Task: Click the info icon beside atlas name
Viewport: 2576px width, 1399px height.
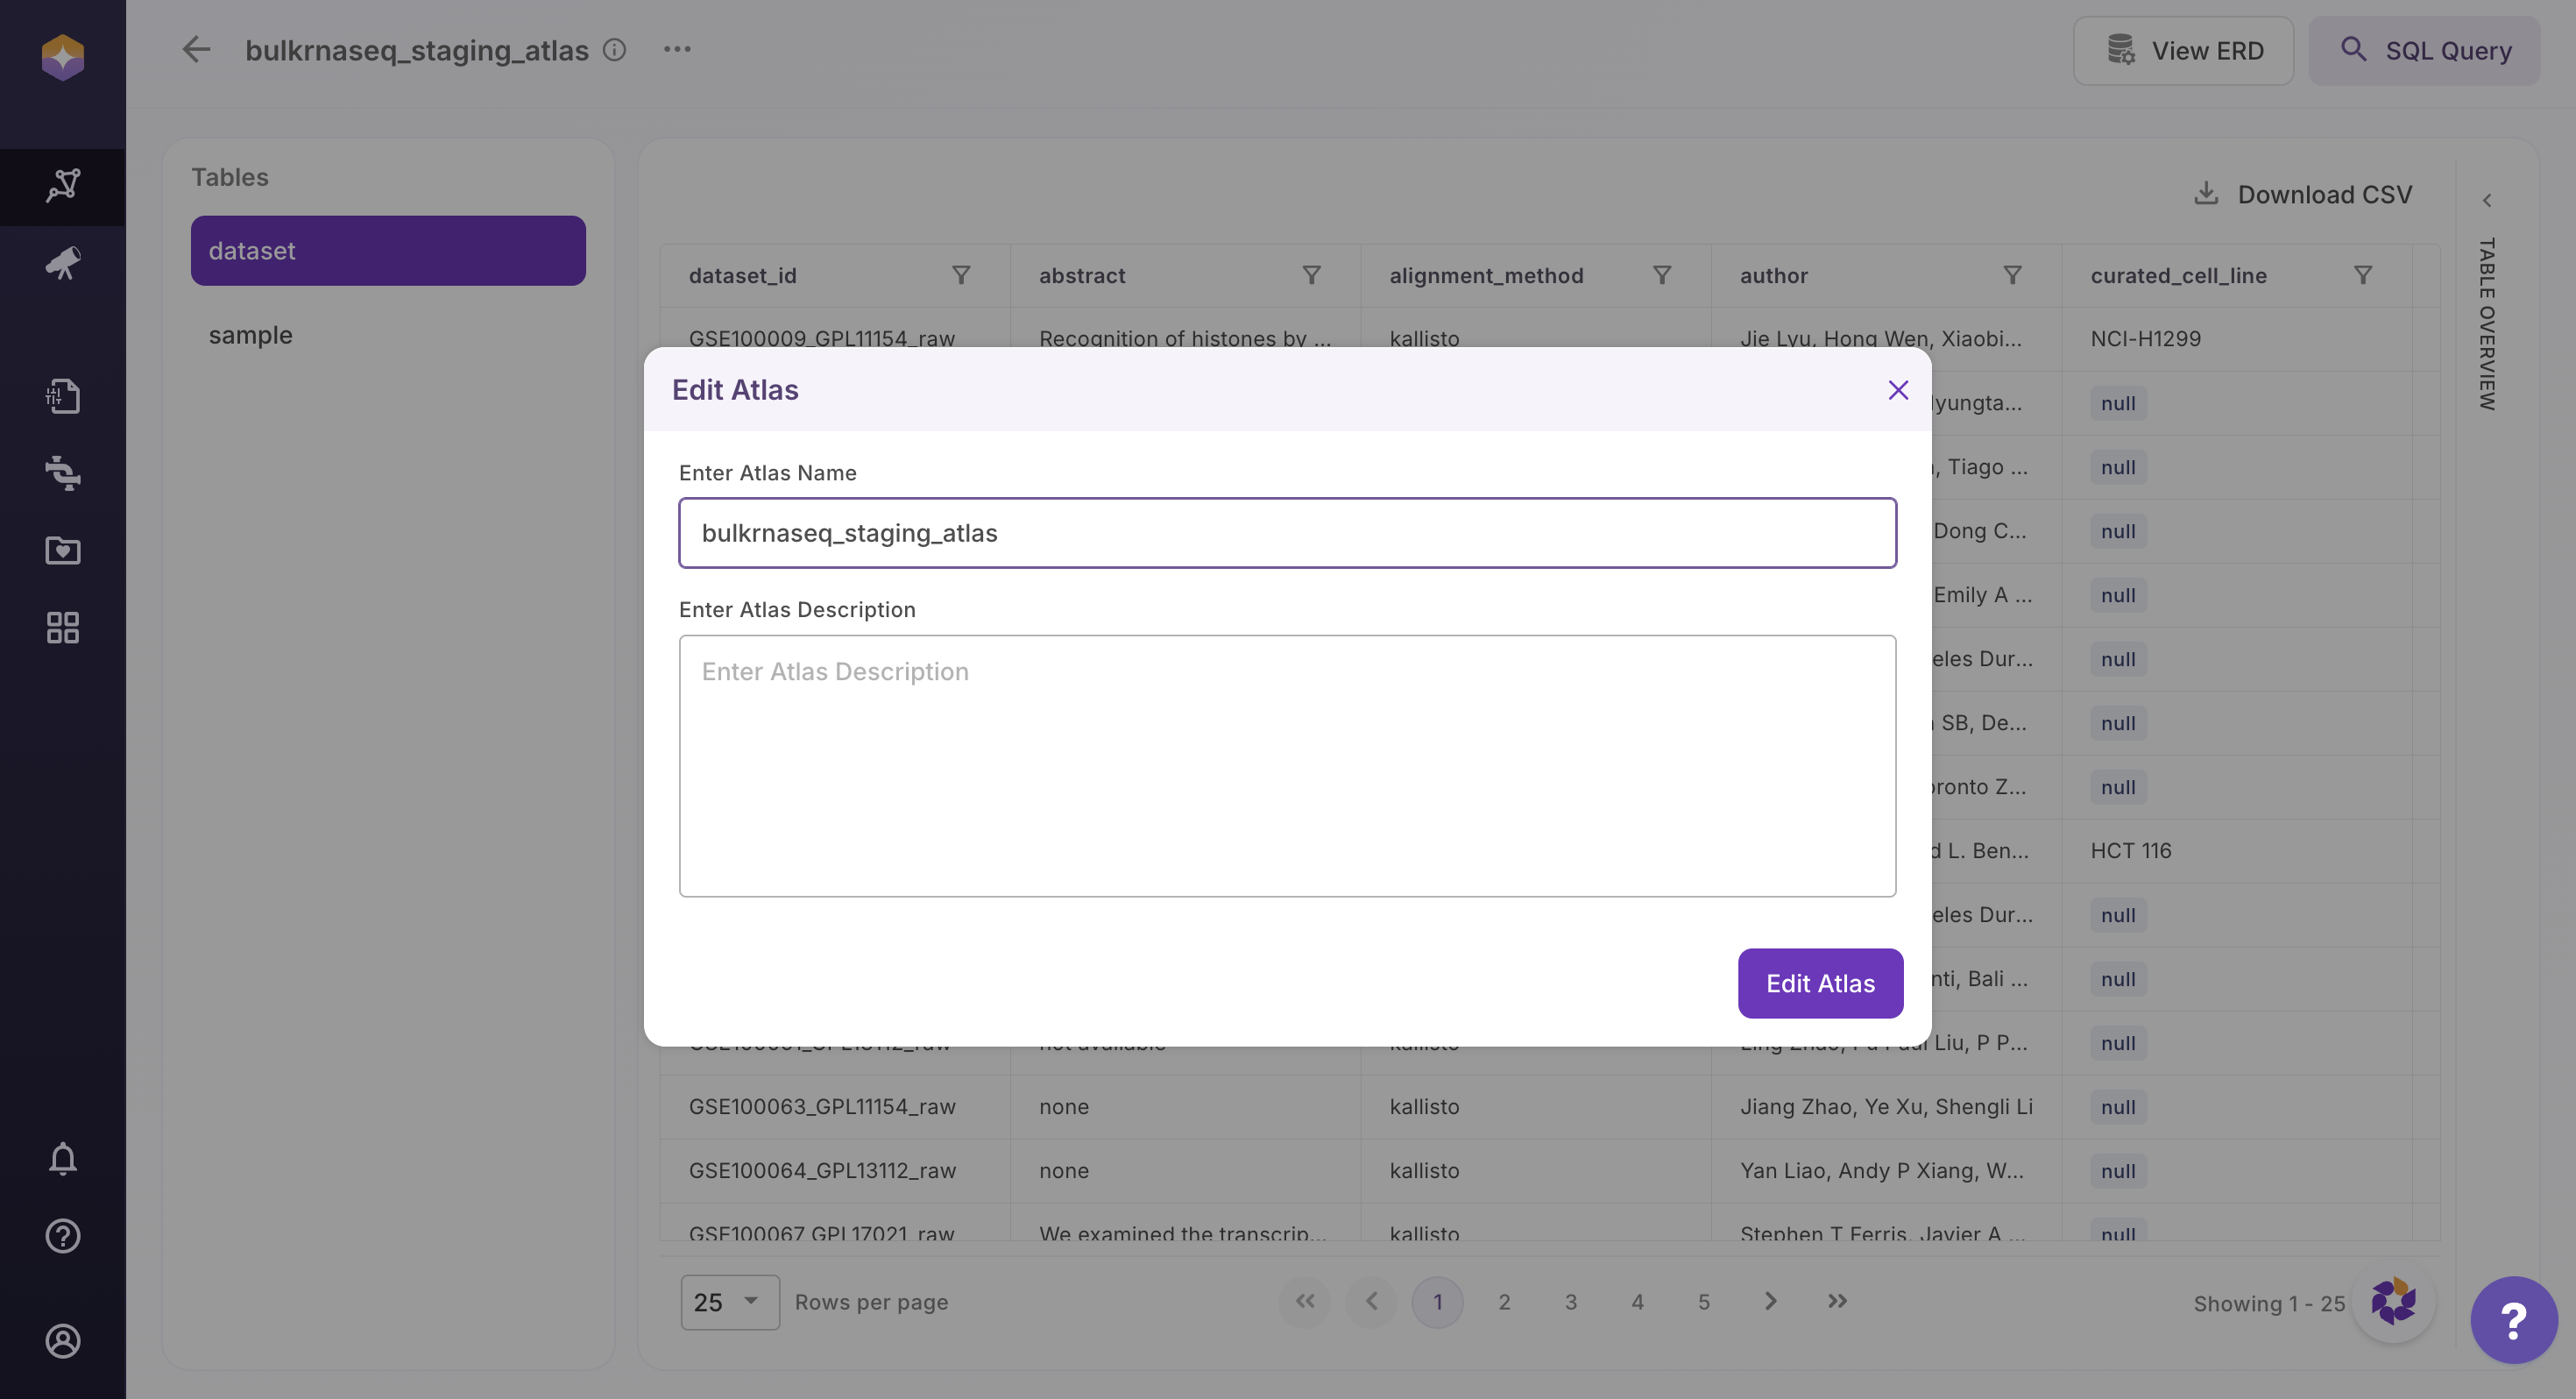Action: pos(614,50)
